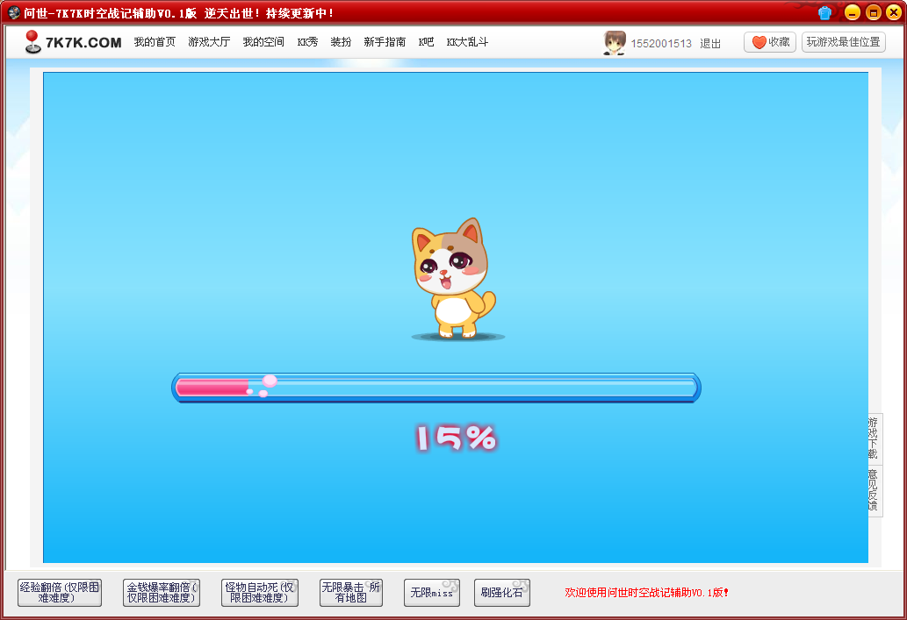Go to 我的空间 page
Screen dimensions: 907x620
263,42
